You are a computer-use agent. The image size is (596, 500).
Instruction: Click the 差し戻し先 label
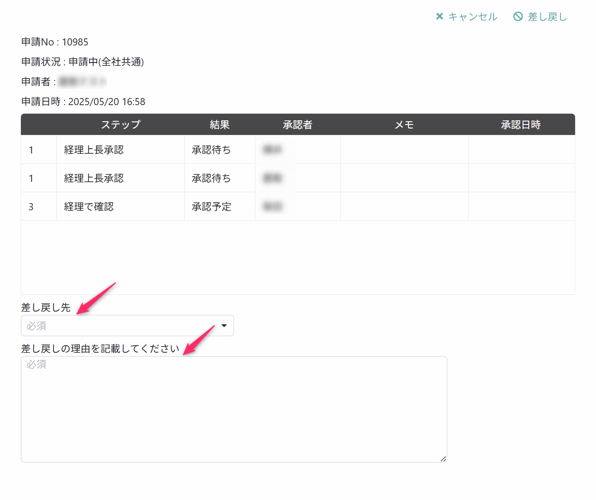pyautogui.click(x=45, y=308)
